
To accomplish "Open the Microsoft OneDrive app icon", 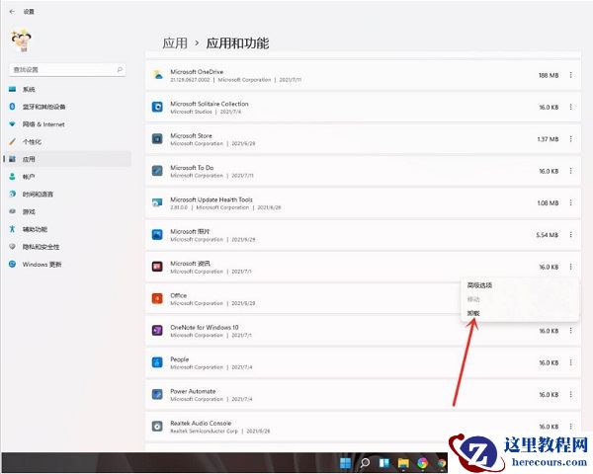I will pyautogui.click(x=158, y=75).
